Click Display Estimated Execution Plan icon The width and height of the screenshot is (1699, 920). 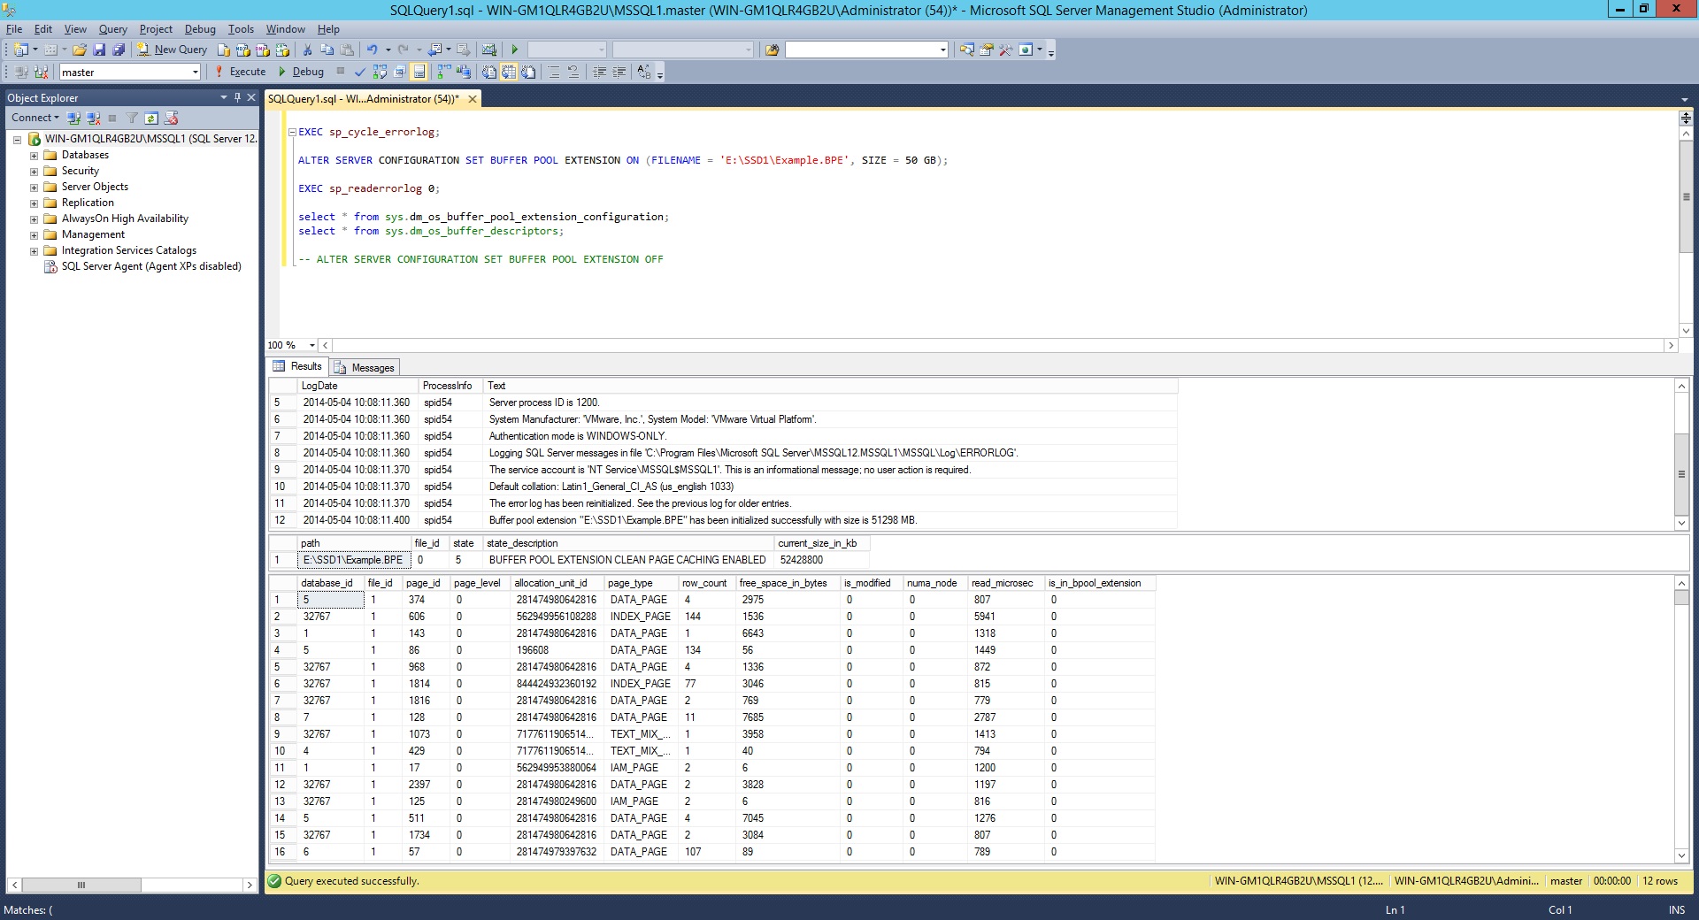tap(380, 73)
